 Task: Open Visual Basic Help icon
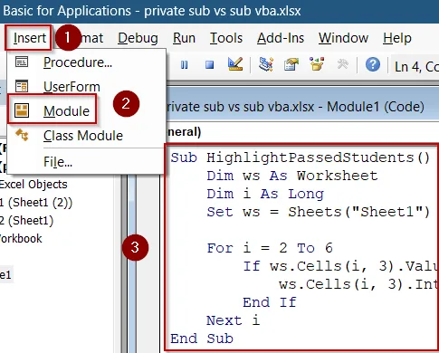(x=373, y=64)
